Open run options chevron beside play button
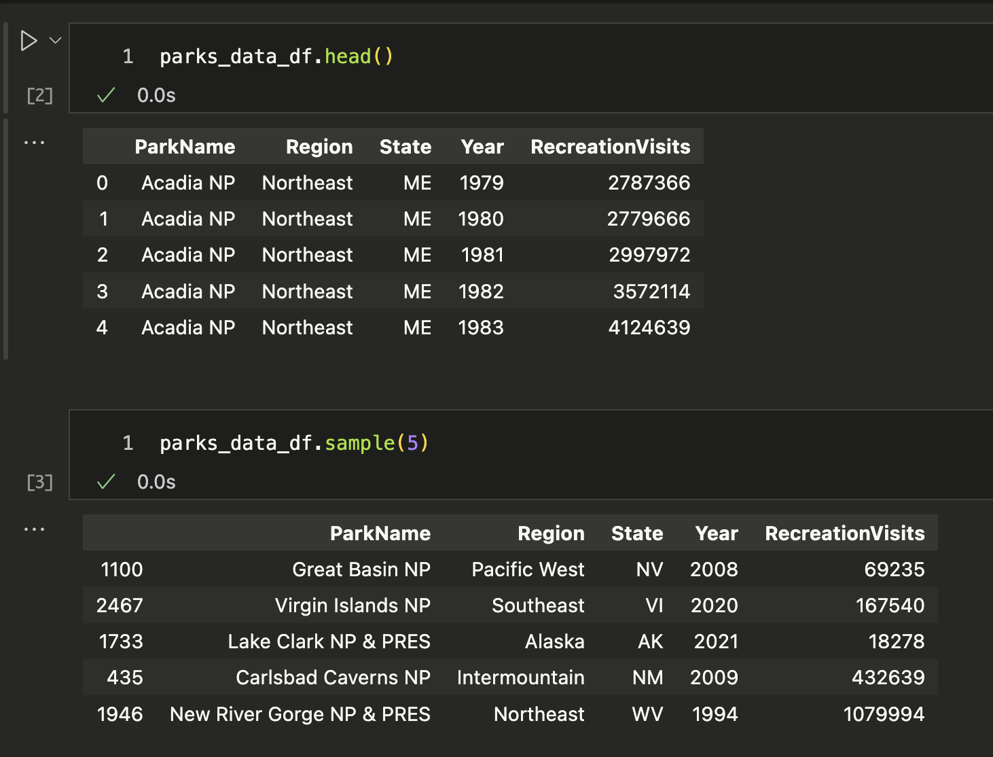 56,41
